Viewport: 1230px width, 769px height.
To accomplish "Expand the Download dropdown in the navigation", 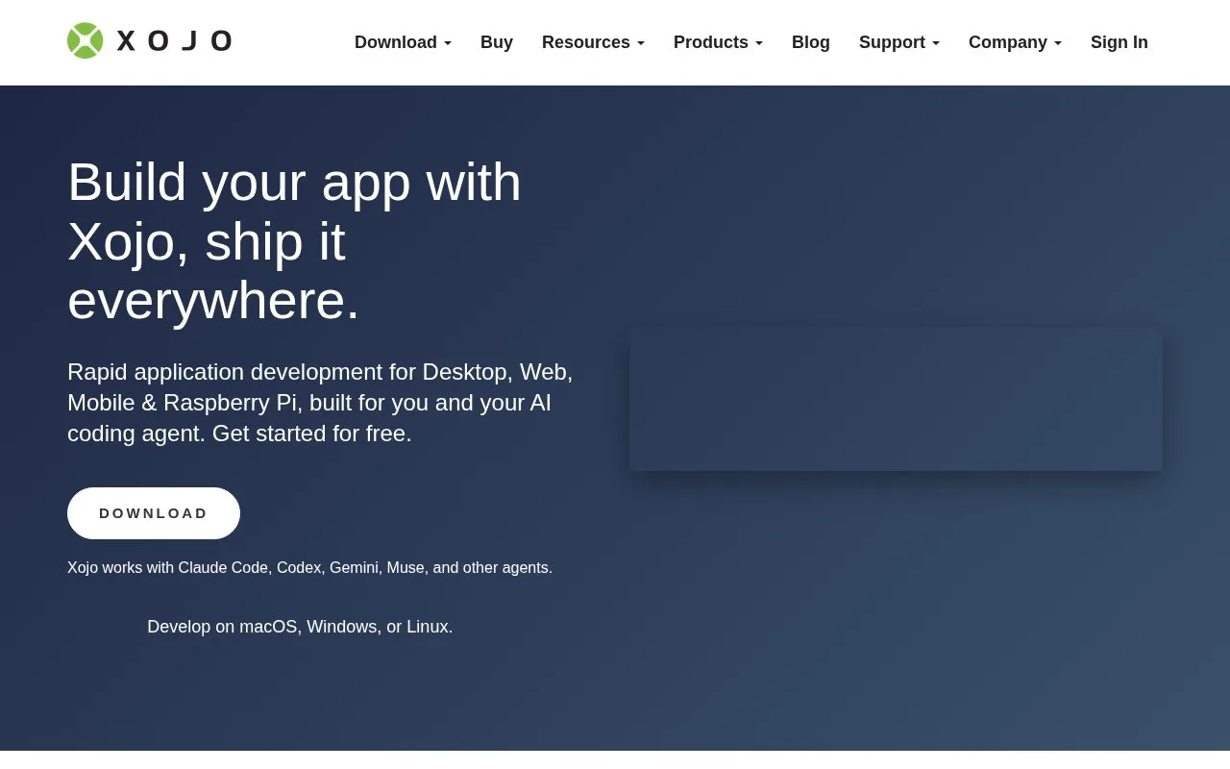I will pyautogui.click(x=403, y=42).
